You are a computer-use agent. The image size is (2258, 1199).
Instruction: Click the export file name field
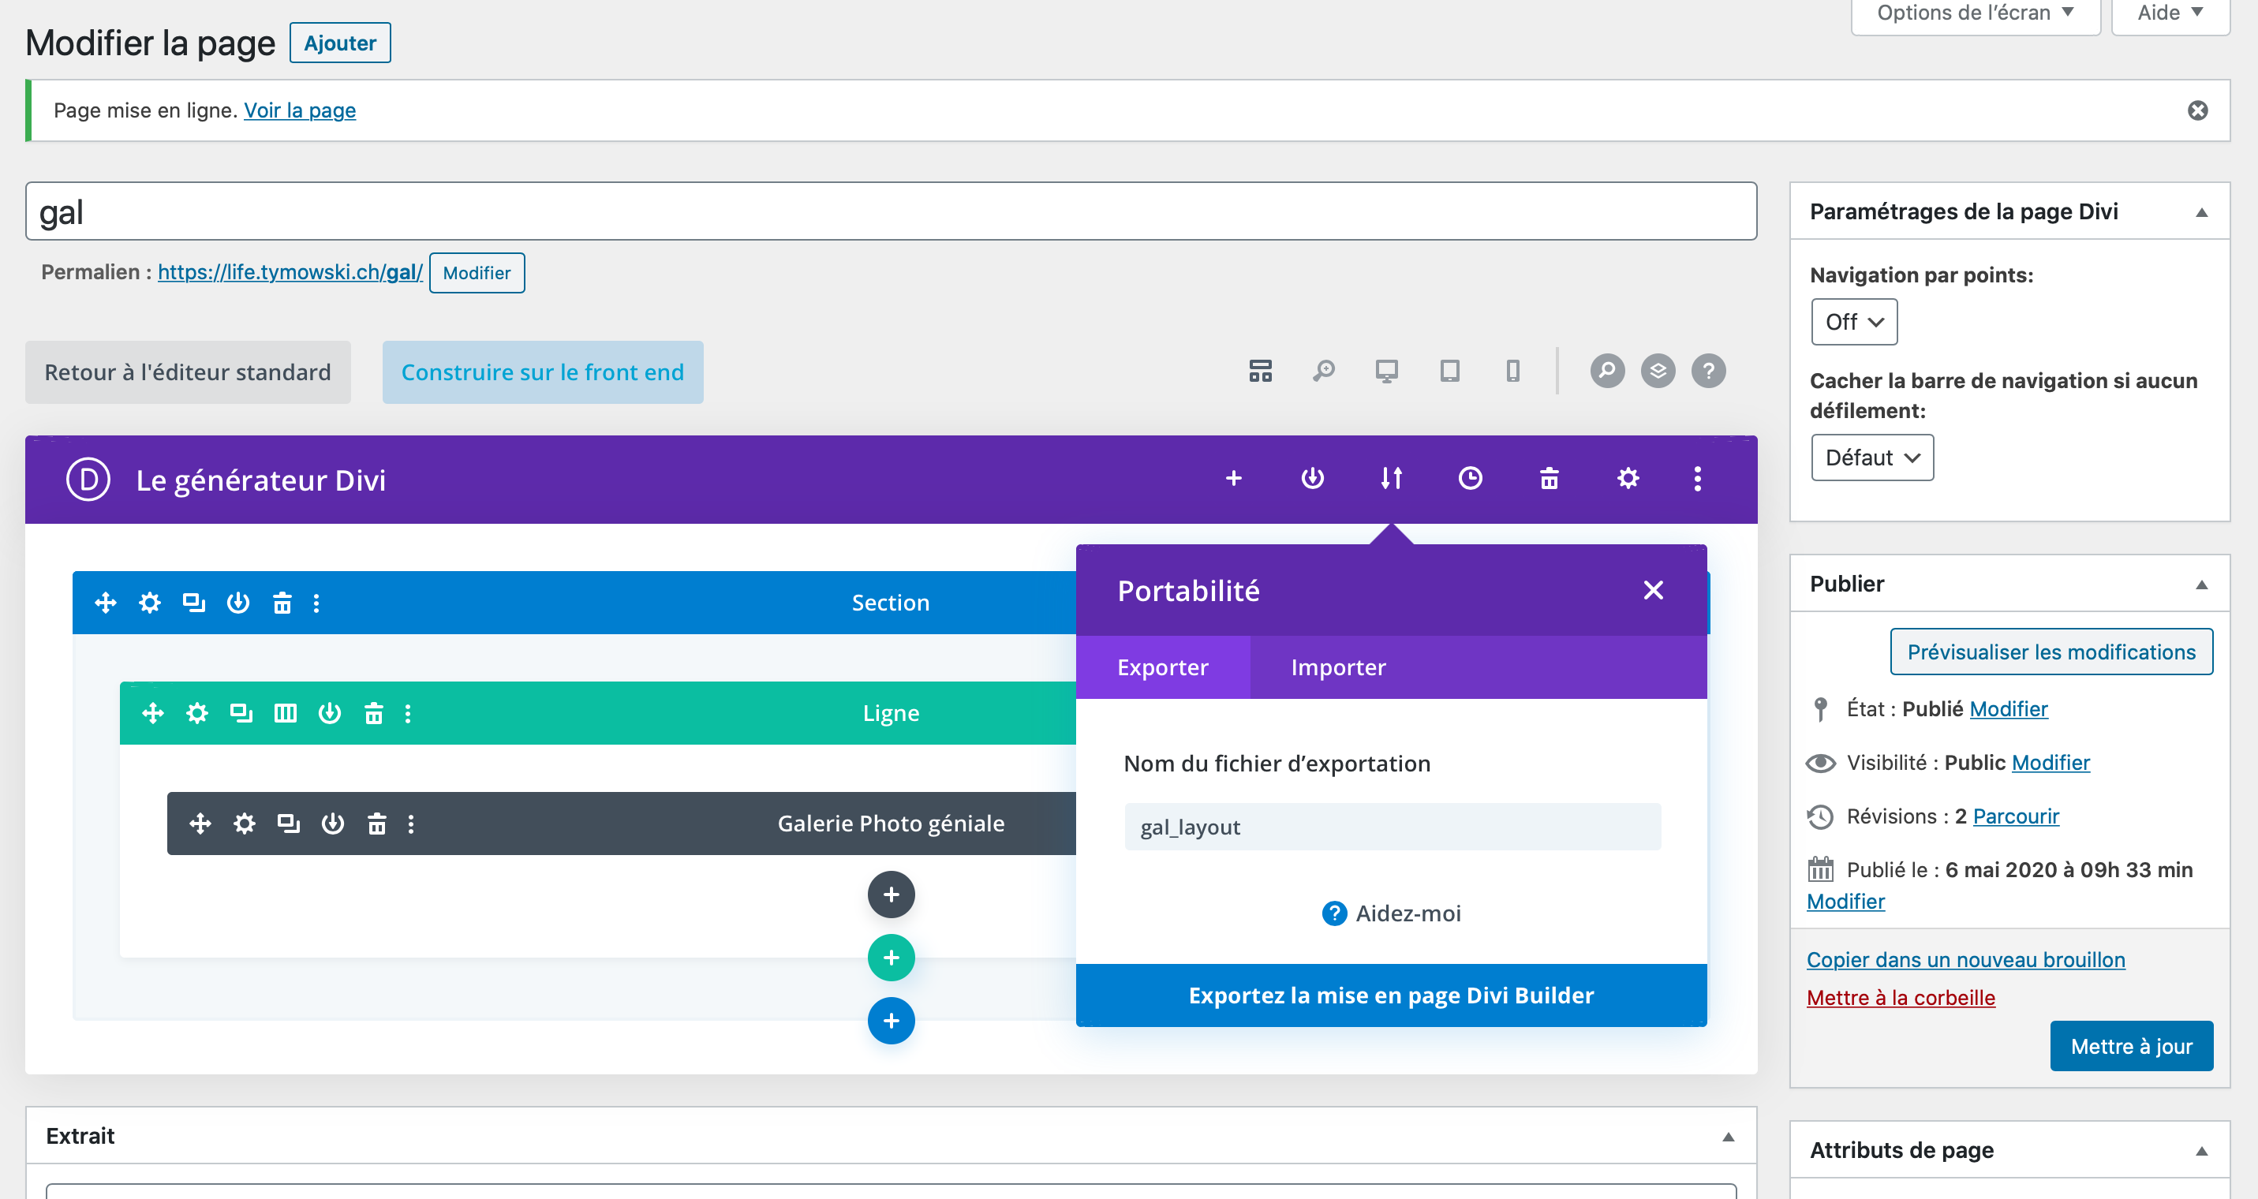pos(1391,827)
